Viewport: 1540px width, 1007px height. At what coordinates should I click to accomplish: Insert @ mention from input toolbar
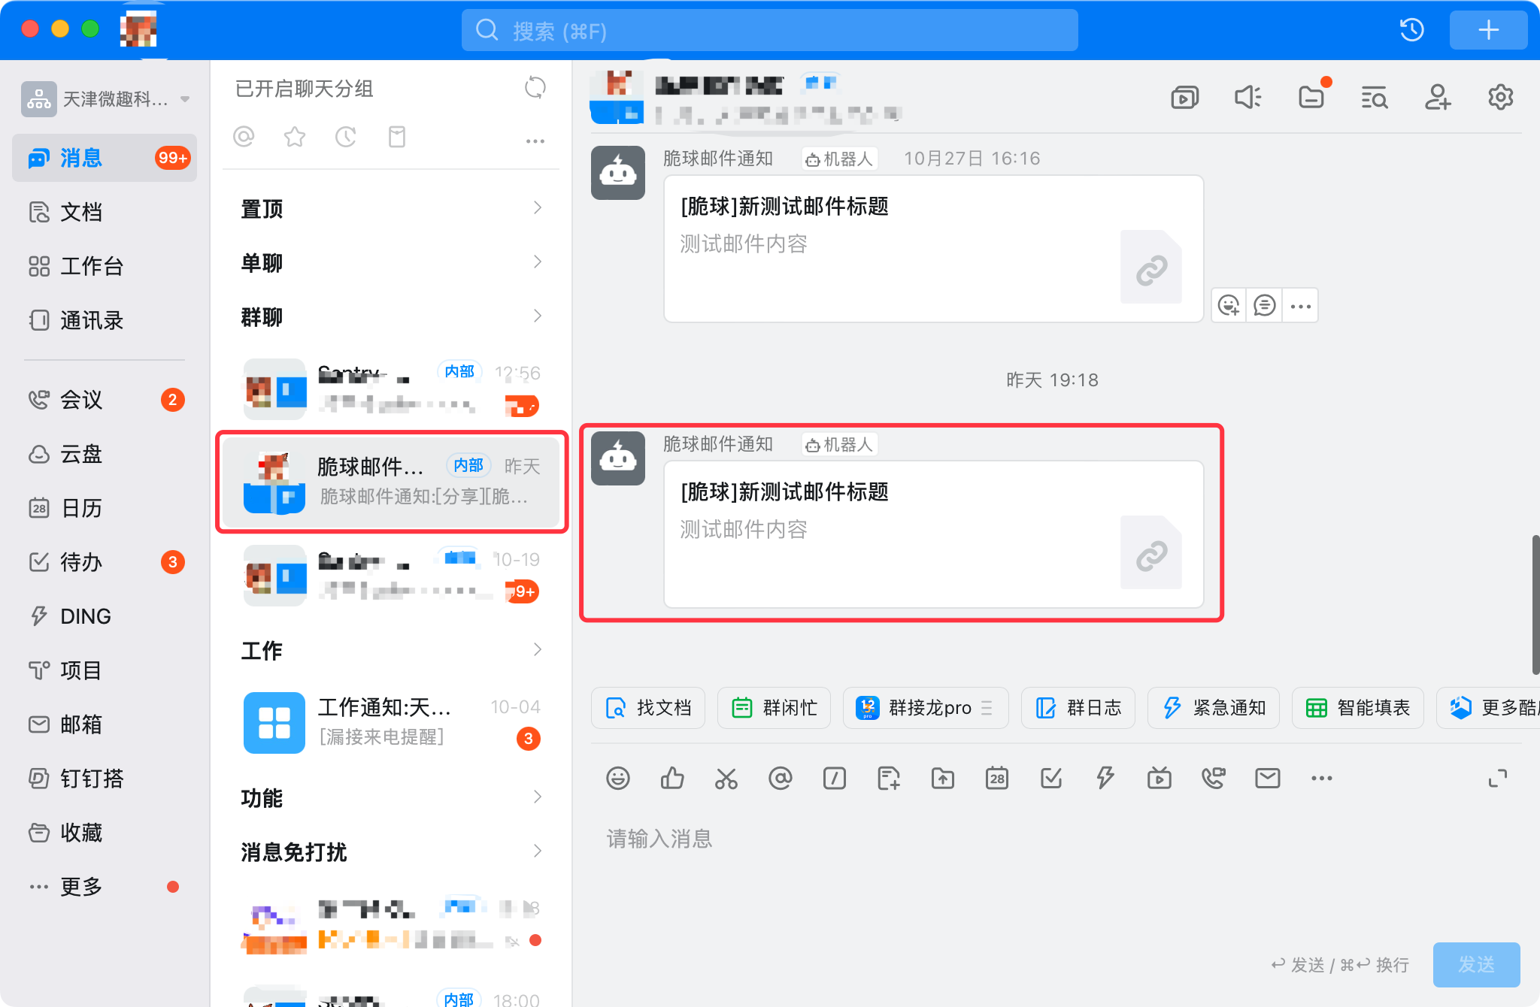(x=781, y=779)
